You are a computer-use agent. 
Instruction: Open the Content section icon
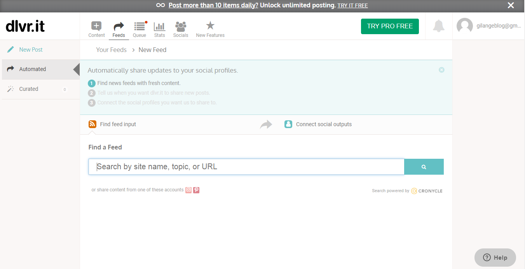point(96,26)
